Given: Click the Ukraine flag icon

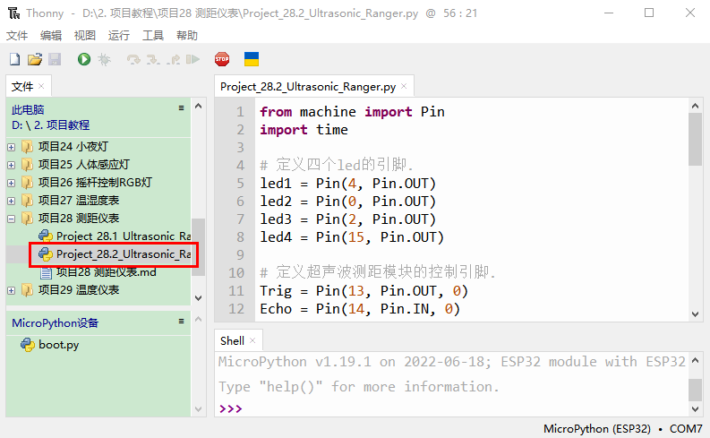Looking at the screenshot, I should pyautogui.click(x=252, y=59).
